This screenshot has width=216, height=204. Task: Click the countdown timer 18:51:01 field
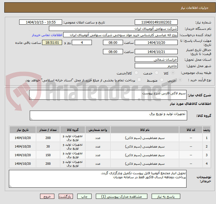point(52,43)
